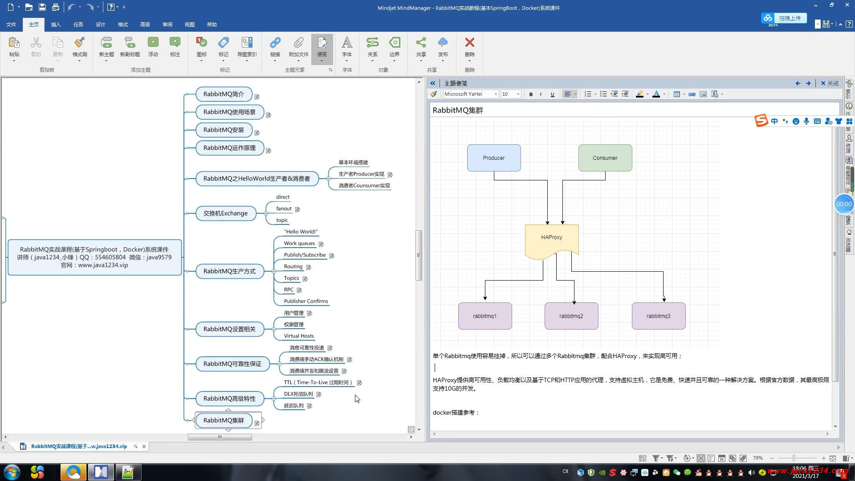This screenshot has height=481, width=855.
Task: Switch to the 审阅 ribbon tab
Action: 167,24
